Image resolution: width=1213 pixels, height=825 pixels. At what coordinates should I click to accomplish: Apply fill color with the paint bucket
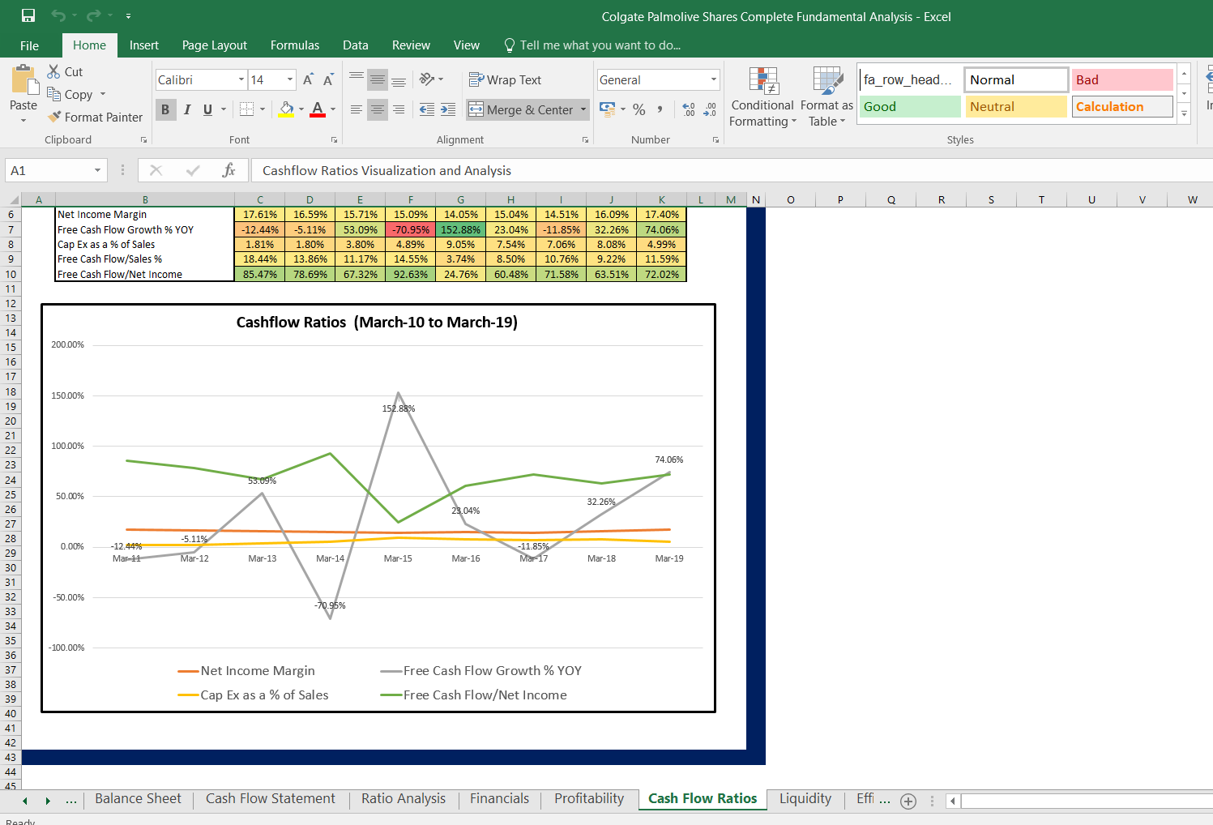tap(287, 109)
